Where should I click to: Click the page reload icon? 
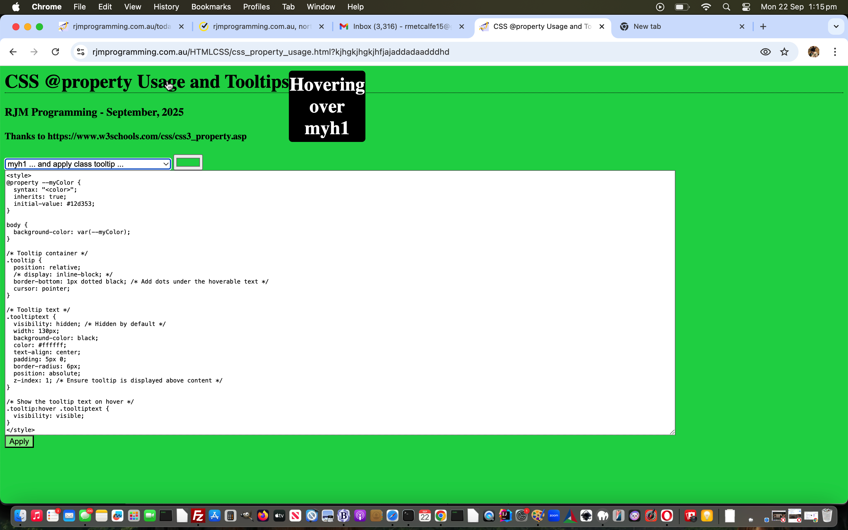(55, 52)
